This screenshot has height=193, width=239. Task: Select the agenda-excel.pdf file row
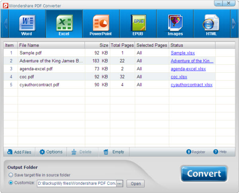coord(119,69)
